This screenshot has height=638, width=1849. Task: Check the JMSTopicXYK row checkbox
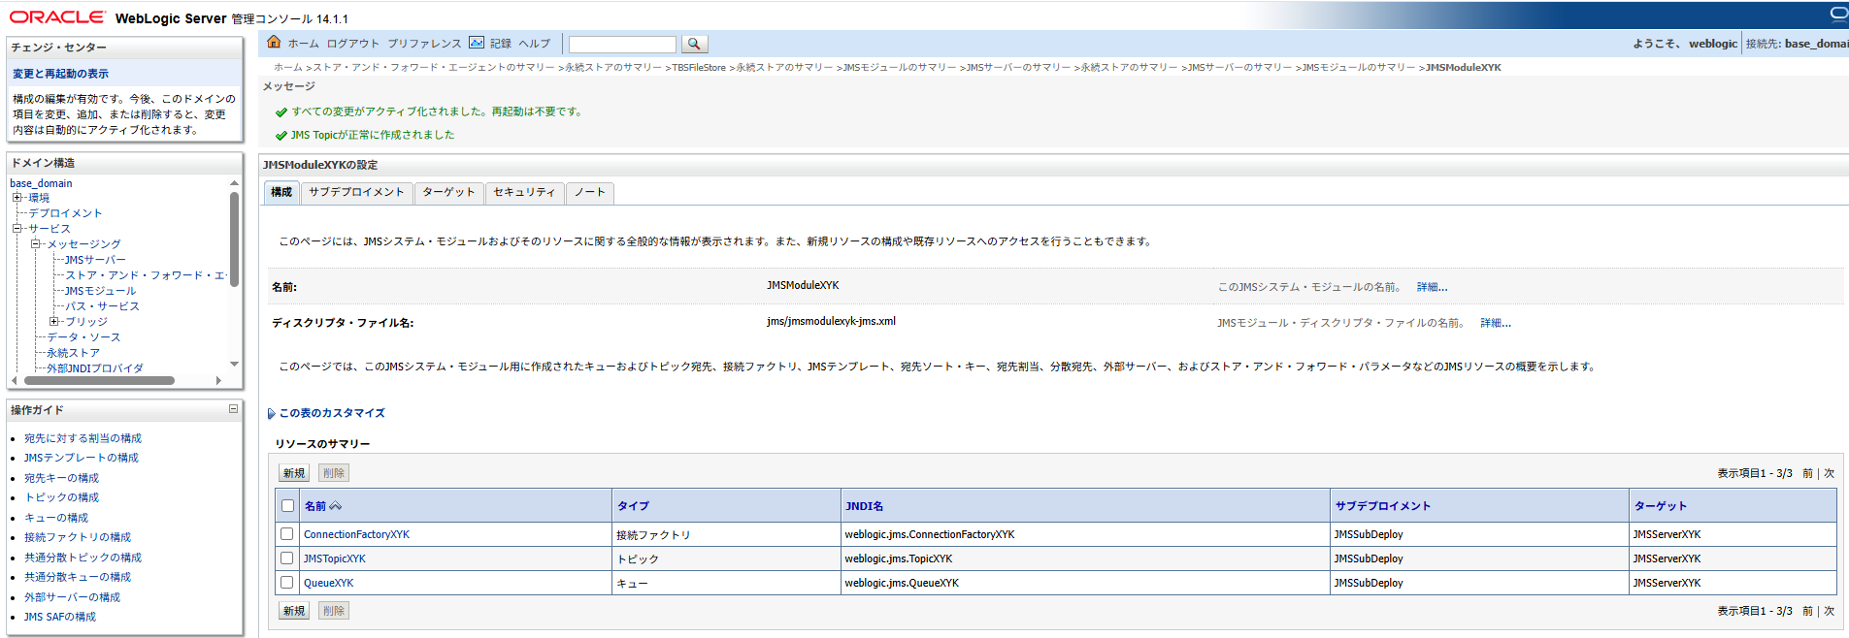(x=286, y=558)
